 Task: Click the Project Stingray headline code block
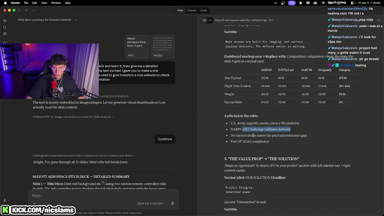pyautogui.click(x=291, y=190)
